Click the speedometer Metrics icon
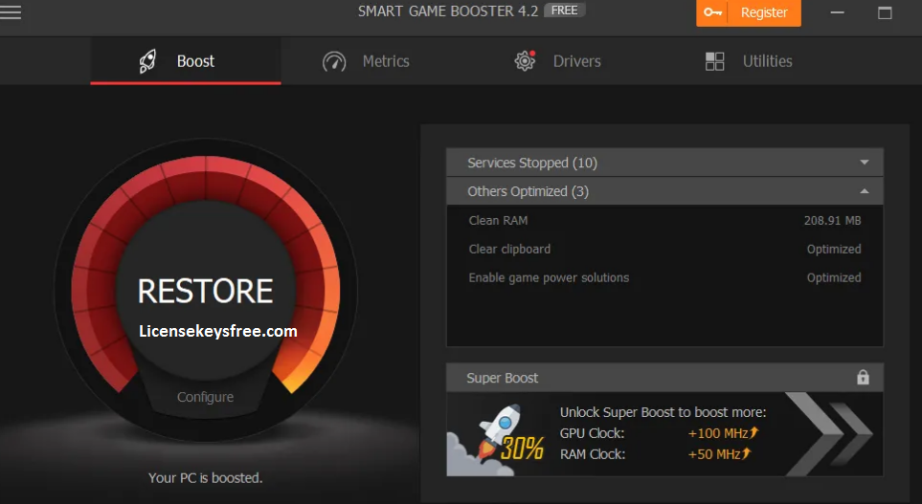922x504 pixels. 334,61
